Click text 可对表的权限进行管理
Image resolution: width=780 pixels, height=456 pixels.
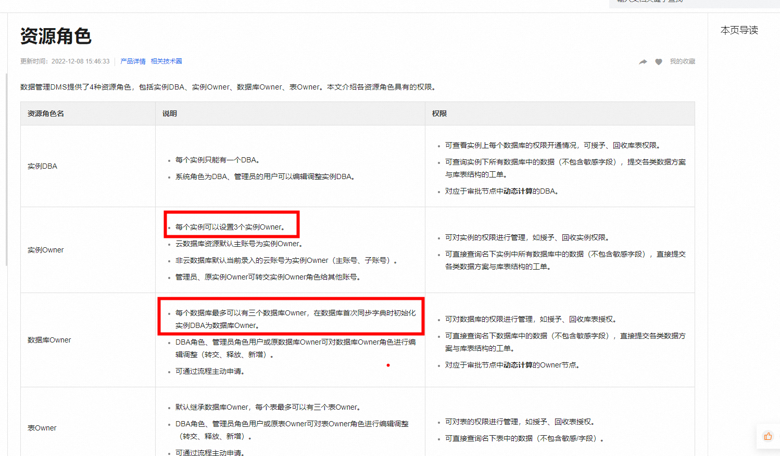[481, 422]
